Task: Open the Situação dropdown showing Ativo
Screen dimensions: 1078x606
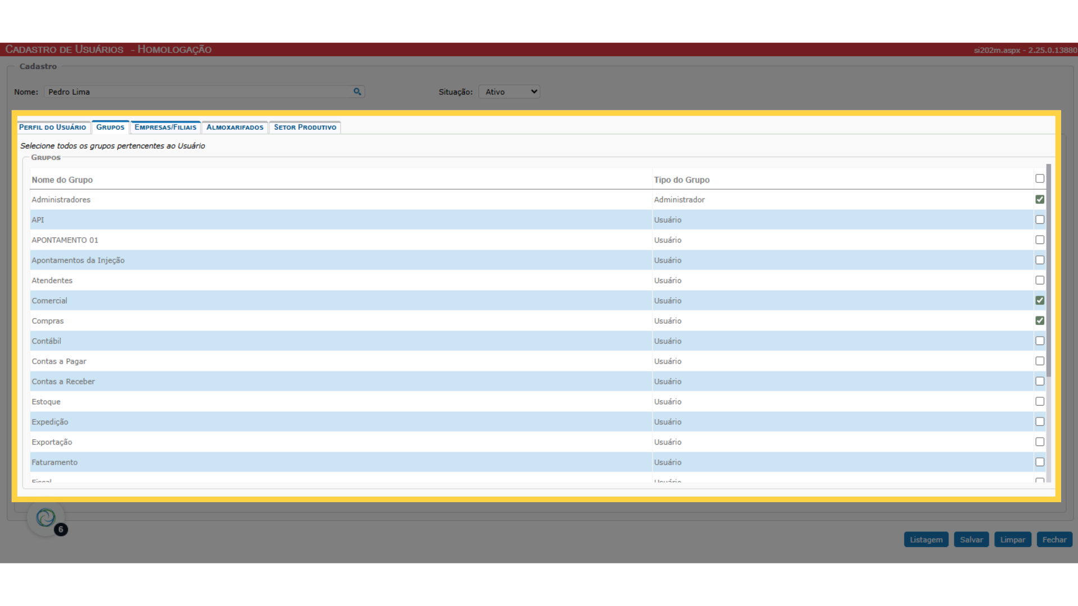Action: (x=509, y=91)
